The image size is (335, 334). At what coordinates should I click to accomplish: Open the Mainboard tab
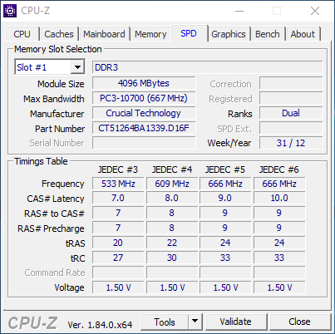[x=104, y=34]
